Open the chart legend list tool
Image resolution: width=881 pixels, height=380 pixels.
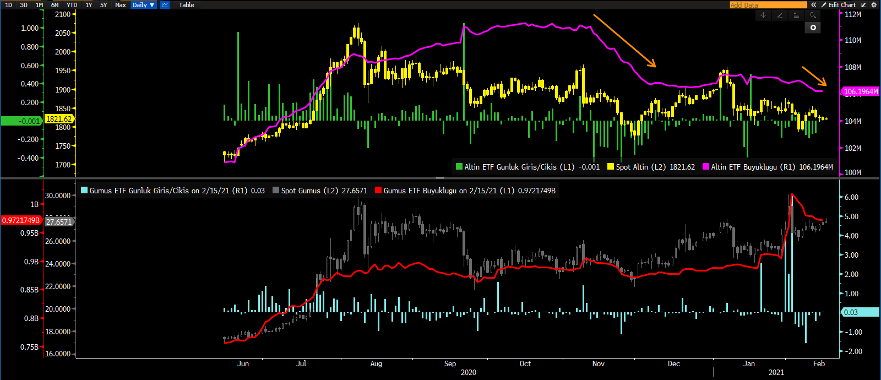pyautogui.click(x=796, y=15)
